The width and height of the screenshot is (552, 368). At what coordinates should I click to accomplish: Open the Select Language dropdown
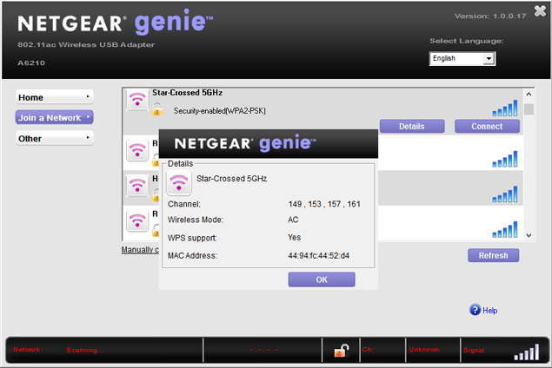click(462, 59)
